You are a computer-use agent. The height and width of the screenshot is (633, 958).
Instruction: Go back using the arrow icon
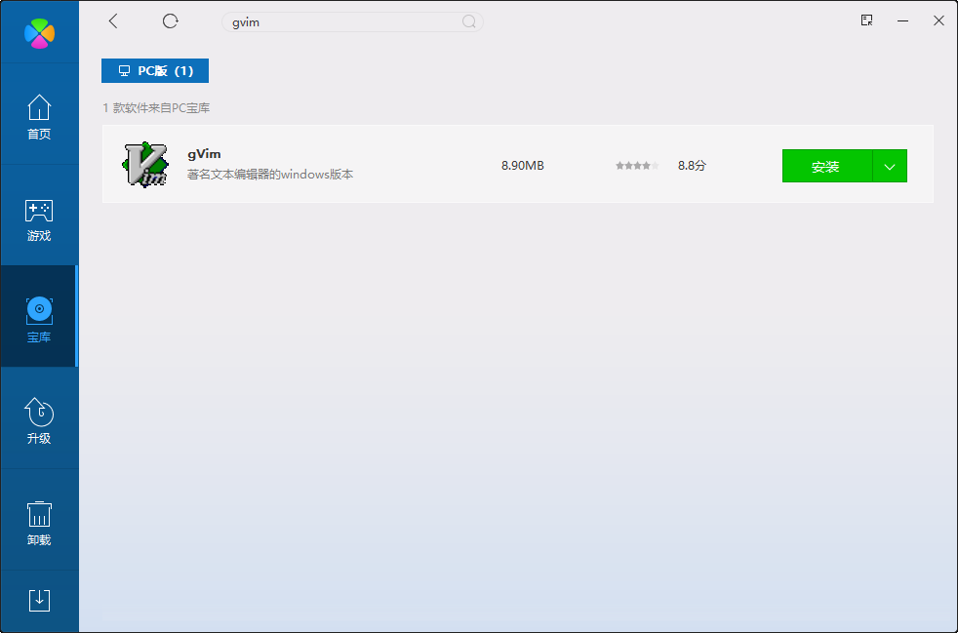click(112, 20)
